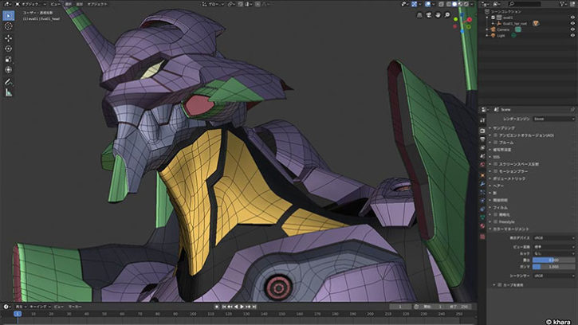Select the Measure tool
The image size is (578, 325).
(x=9, y=92)
